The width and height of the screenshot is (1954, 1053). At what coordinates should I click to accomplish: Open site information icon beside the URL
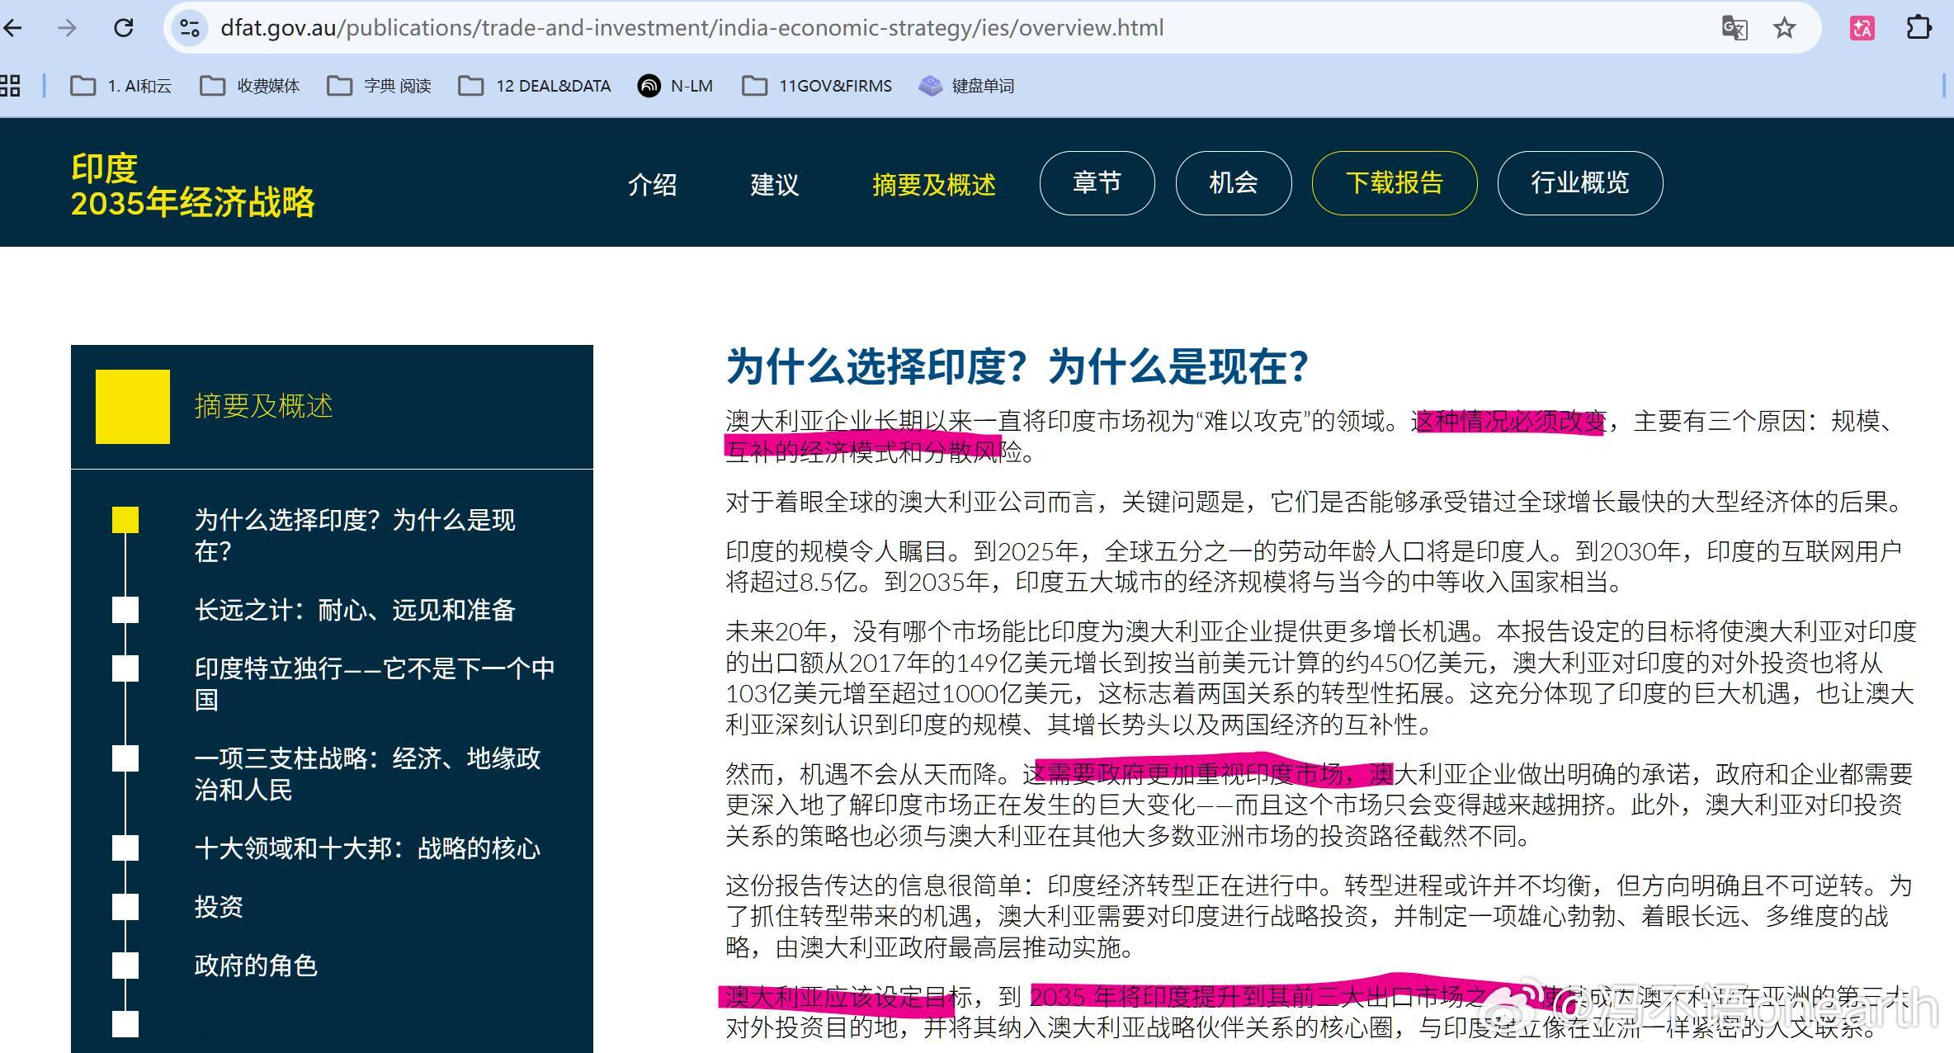click(189, 27)
